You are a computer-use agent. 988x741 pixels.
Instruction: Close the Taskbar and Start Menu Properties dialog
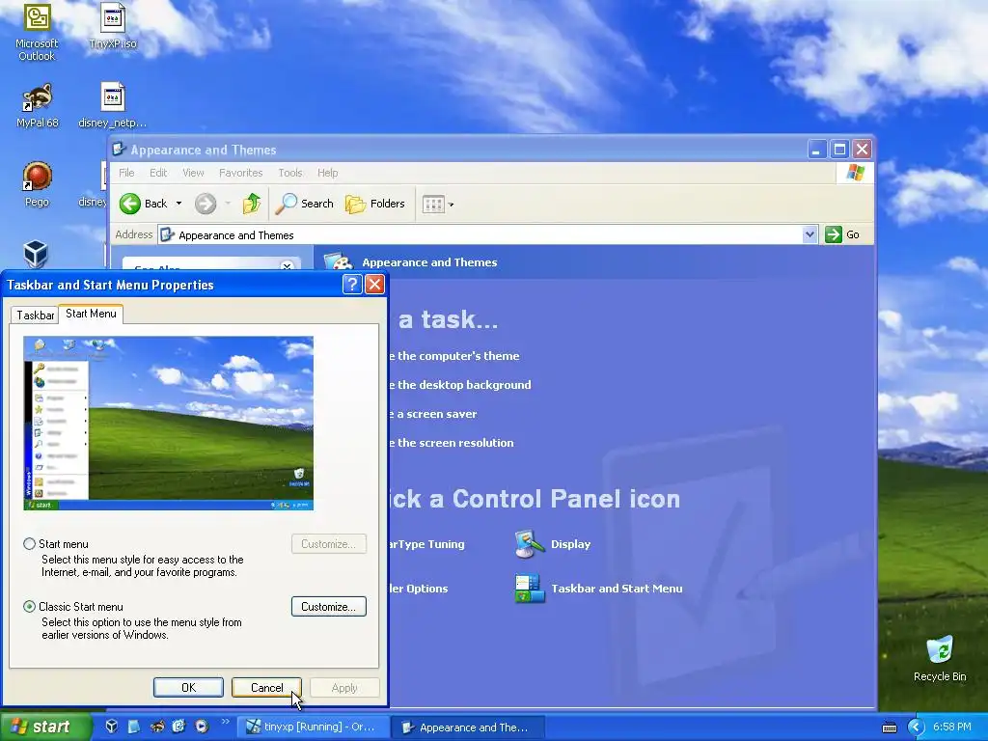tap(375, 285)
